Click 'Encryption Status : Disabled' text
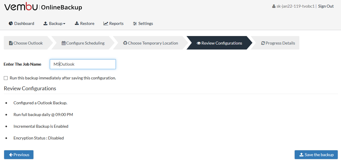Image resolution: width=341 pixels, height=162 pixels. (38, 138)
